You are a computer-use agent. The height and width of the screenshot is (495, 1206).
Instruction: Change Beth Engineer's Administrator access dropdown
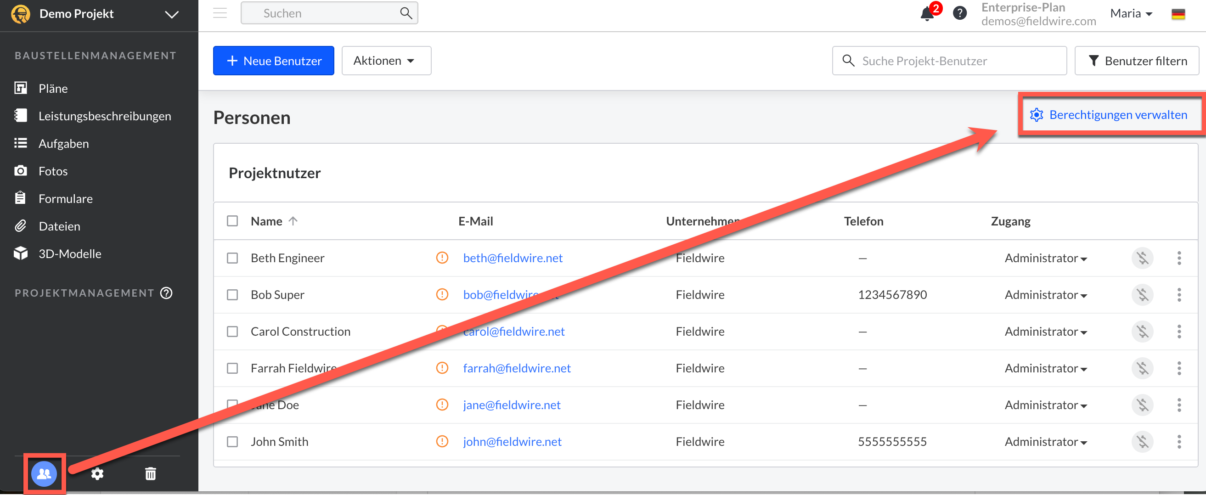(1045, 258)
